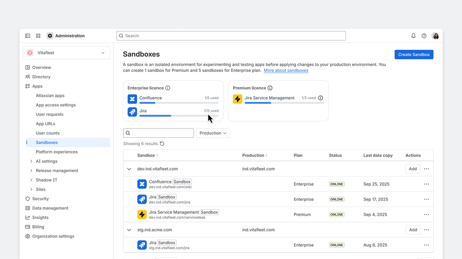The image size is (462, 259).
Task: Click the notifications bell icon
Action: coord(413,36)
